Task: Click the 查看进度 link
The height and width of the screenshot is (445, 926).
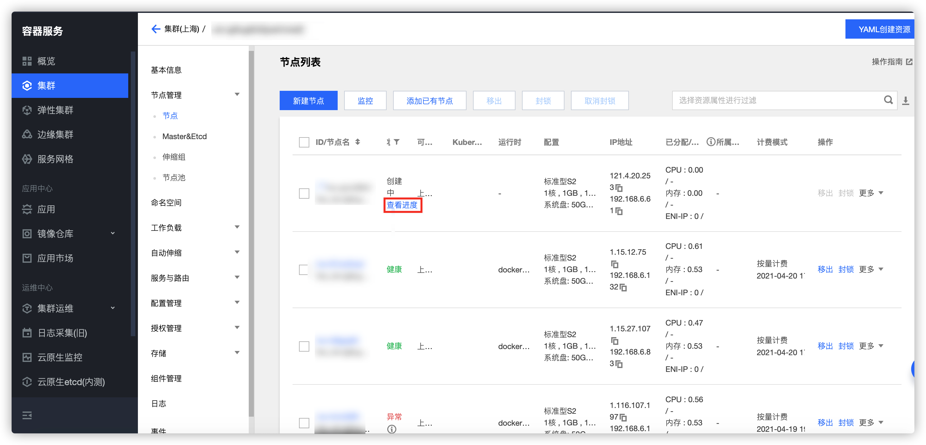Action: [x=402, y=205]
